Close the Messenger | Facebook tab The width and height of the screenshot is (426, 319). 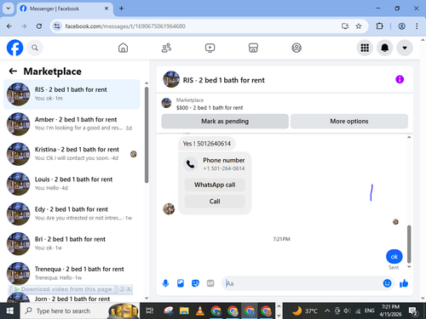pos(106,9)
